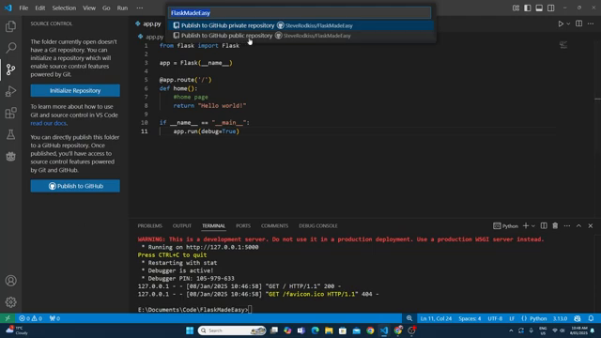Open the Go menu
Image resolution: width=601 pixels, height=338 pixels.
[x=106, y=8]
